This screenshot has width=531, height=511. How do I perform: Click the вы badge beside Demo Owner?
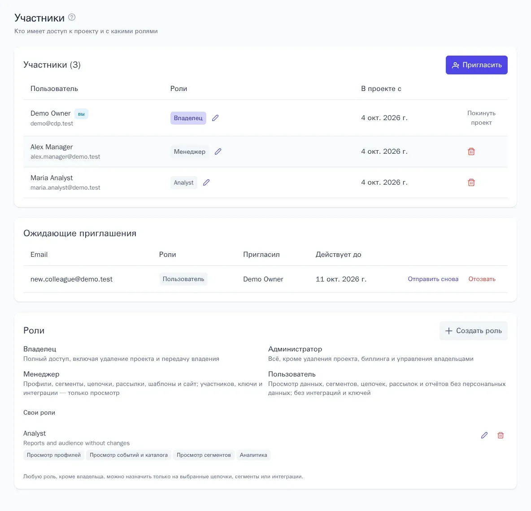(81, 114)
